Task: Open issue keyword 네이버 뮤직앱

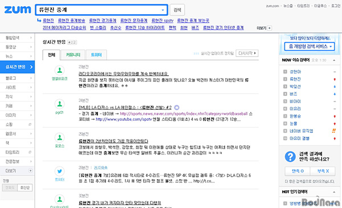Action: coord(301,131)
